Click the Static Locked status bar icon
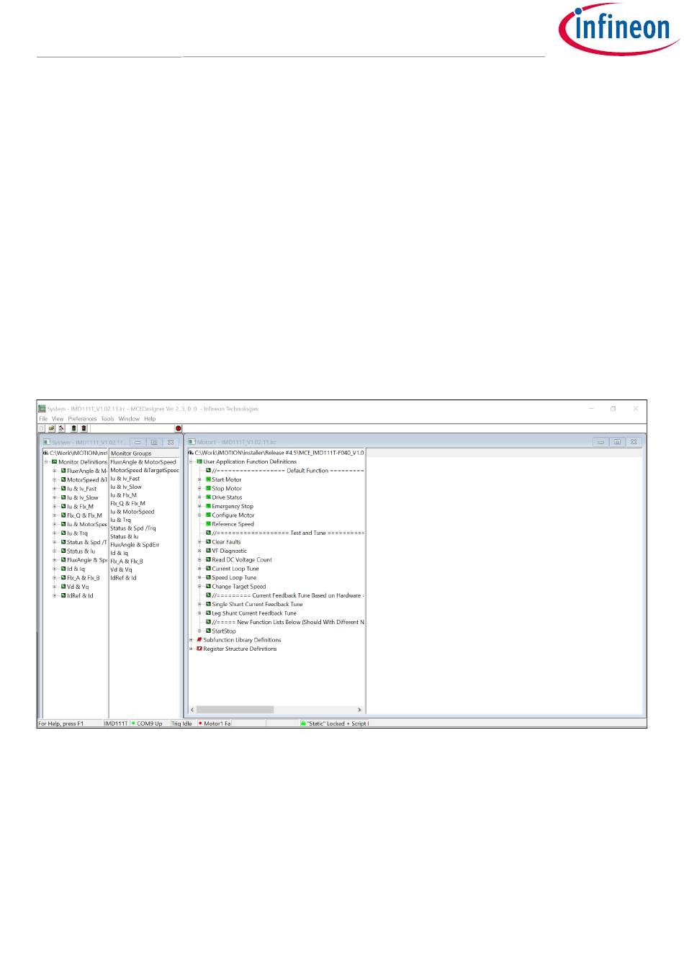 click(x=303, y=723)
